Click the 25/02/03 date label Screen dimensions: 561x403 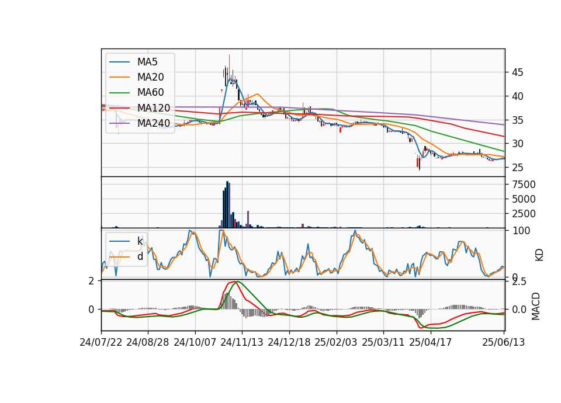(x=336, y=342)
